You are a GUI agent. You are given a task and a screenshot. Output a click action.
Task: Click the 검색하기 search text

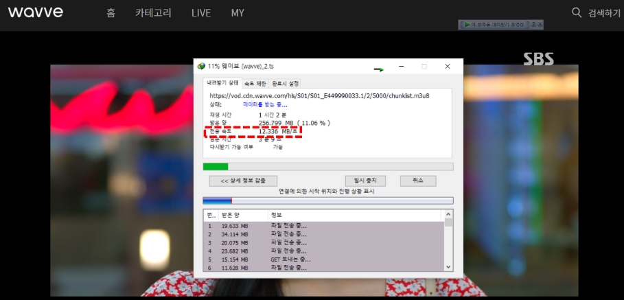(x=604, y=13)
